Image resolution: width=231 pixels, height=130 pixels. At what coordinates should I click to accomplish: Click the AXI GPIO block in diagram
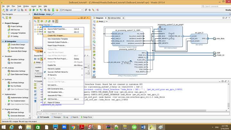click(x=199, y=39)
